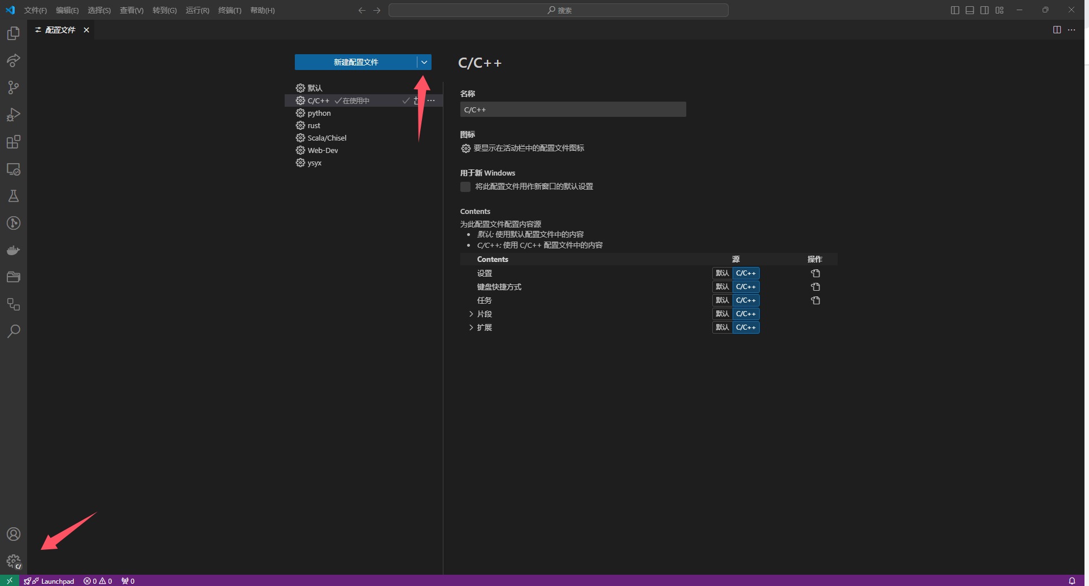Viewport: 1089px width, 586px height.
Task: Open the 终端(T) menu
Action: click(x=230, y=10)
